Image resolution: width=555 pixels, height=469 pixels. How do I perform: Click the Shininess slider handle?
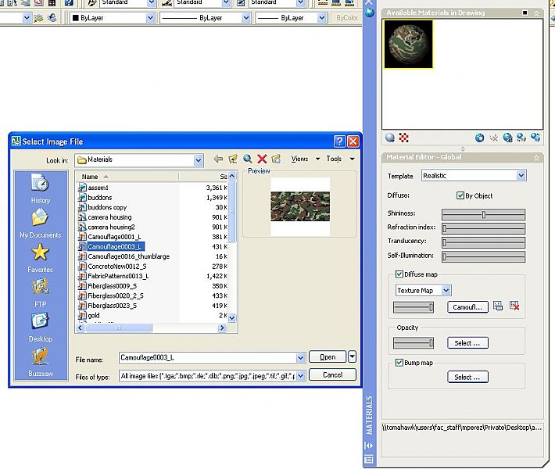tap(484, 214)
